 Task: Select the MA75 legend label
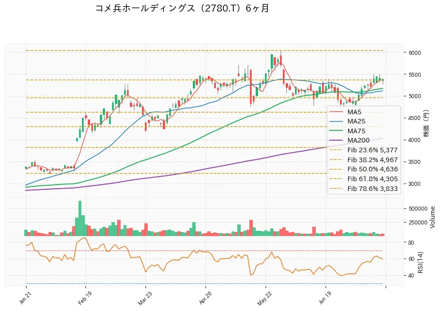tap(356, 131)
